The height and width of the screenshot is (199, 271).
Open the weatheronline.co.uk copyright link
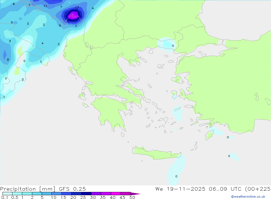tap(248, 197)
